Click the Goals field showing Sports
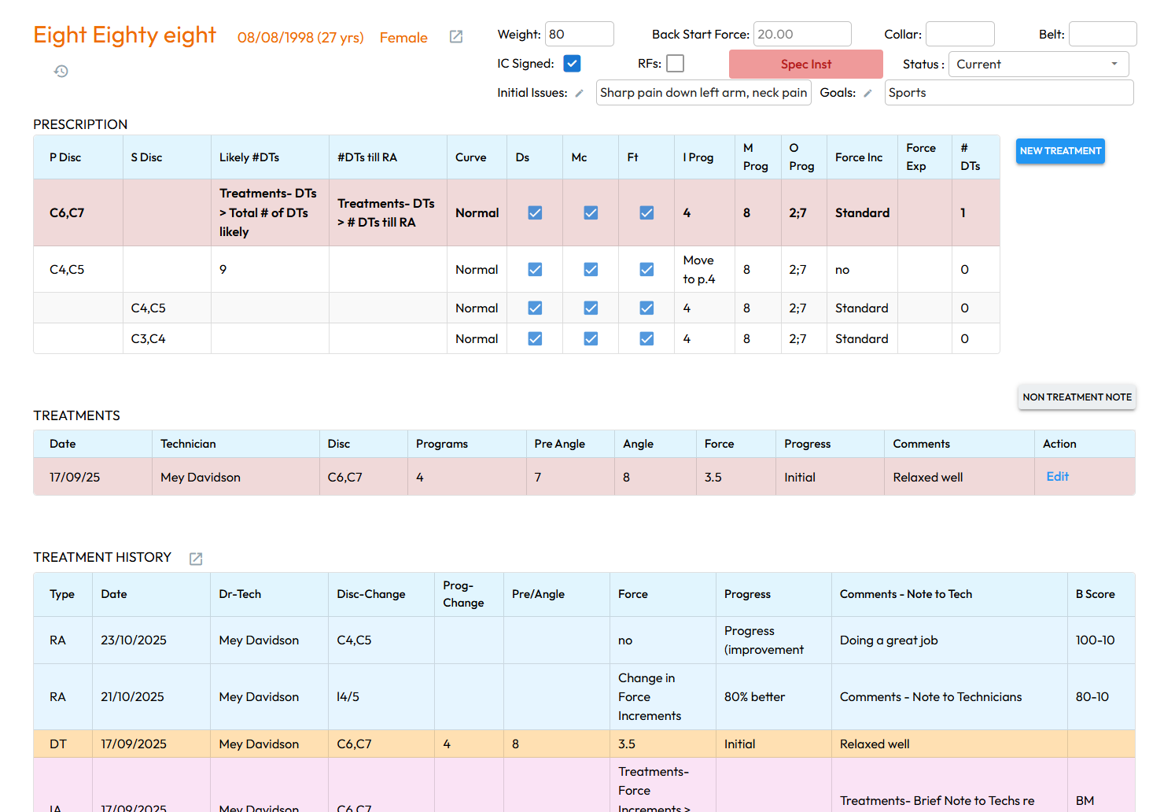This screenshot has width=1175, height=812. [1009, 93]
